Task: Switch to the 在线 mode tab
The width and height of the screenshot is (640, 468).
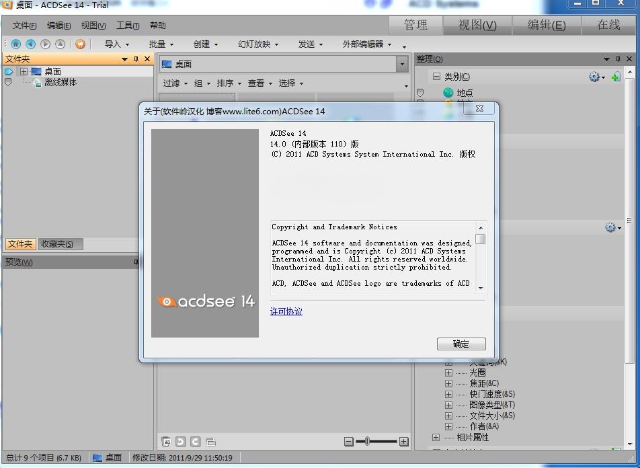Action: point(608,25)
